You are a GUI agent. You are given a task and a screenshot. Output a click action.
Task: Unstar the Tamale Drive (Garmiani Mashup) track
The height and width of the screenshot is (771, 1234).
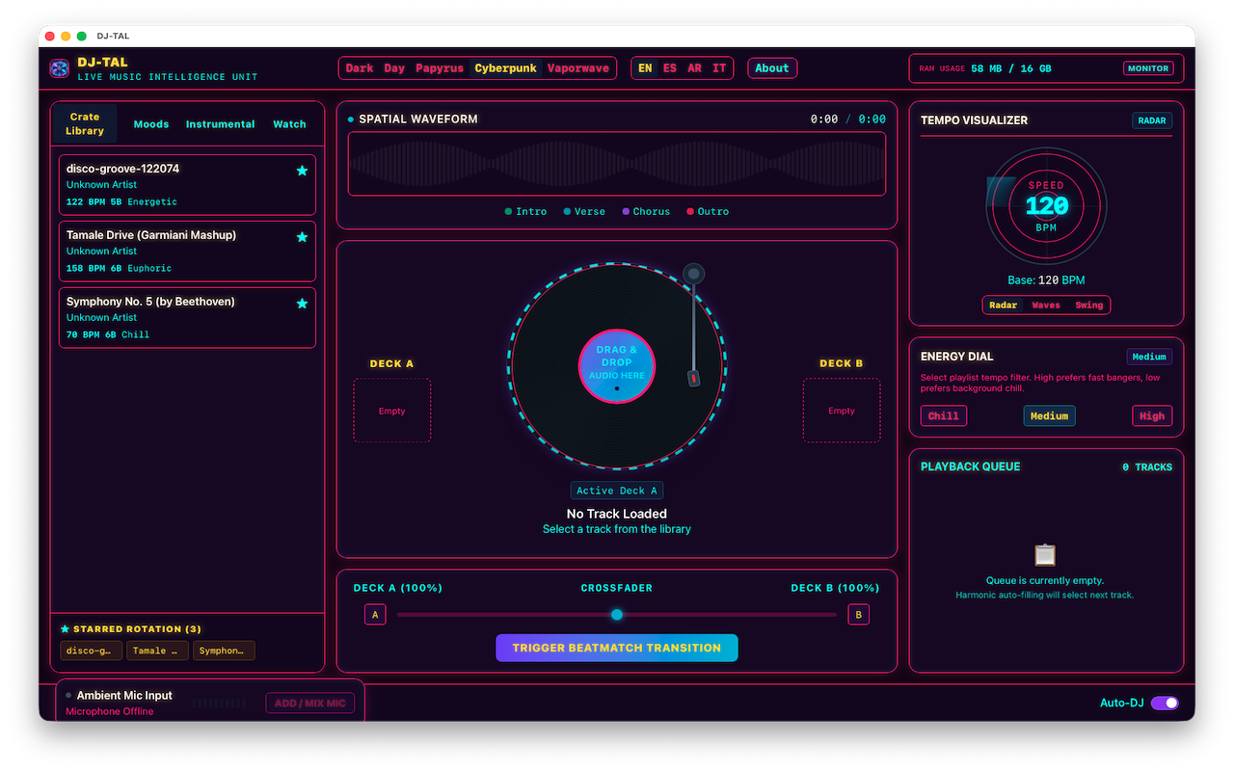pos(302,237)
